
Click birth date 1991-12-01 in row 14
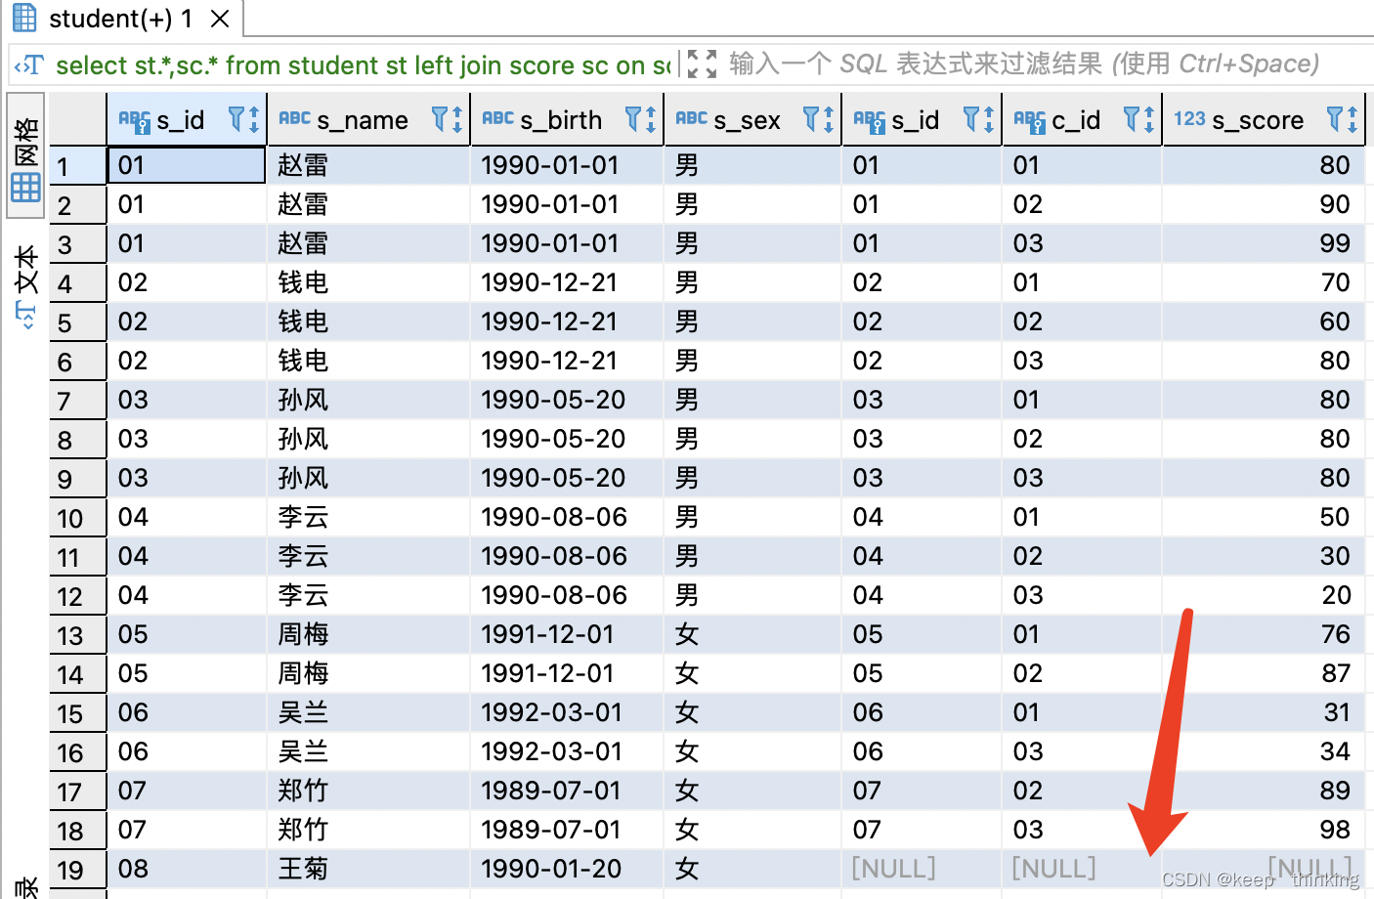[567, 673]
